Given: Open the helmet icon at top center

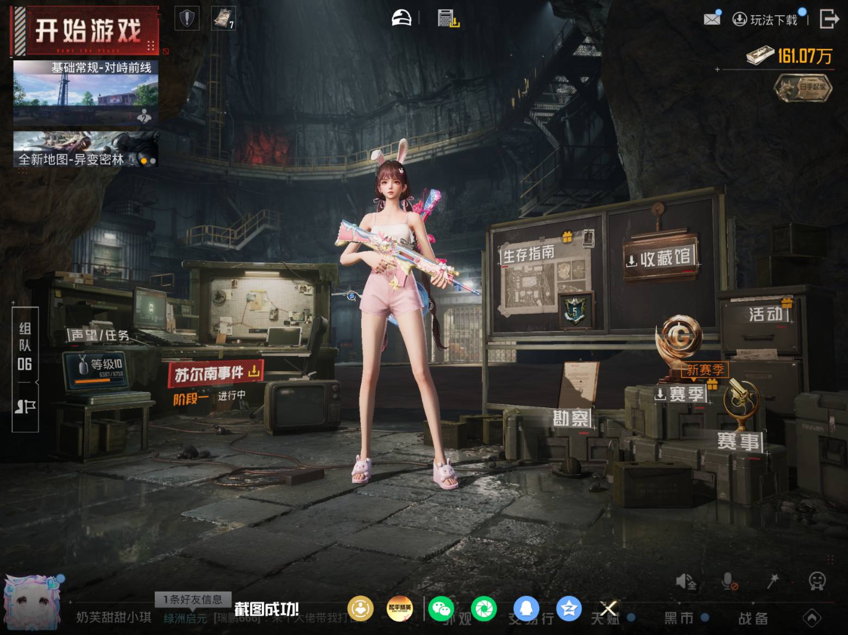Looking at the screenshot, I should point(401,18).
